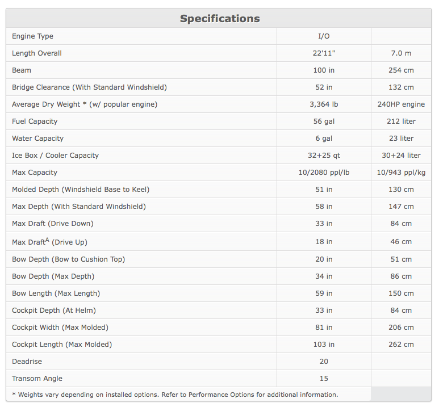The height and width of the screenshot is (411, 439).
Task: Click the Max Draft (Drive Down) label
Action: pos(53,224)
